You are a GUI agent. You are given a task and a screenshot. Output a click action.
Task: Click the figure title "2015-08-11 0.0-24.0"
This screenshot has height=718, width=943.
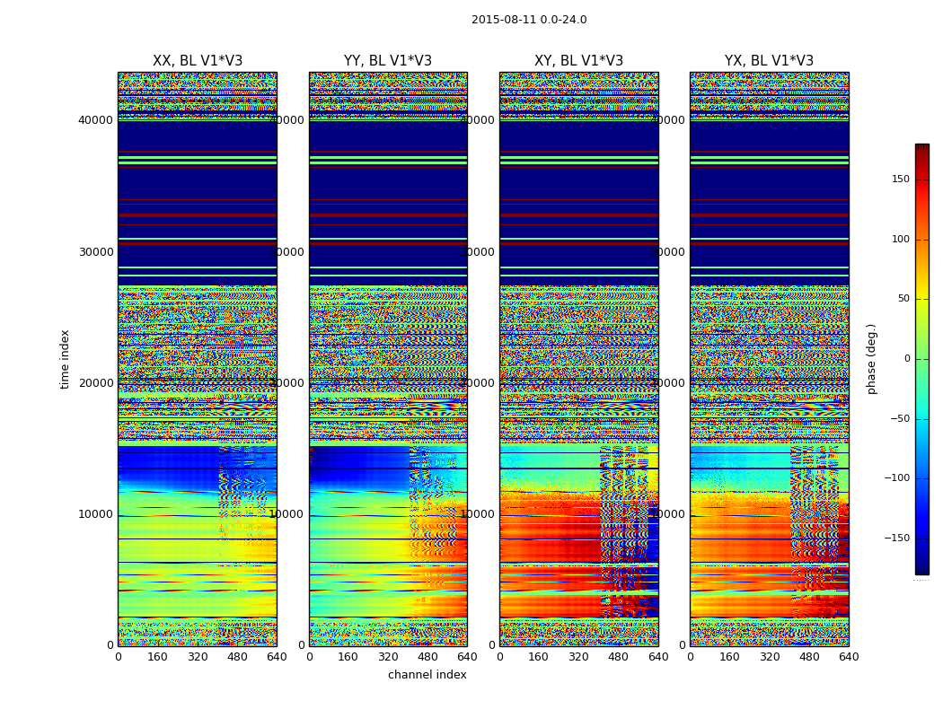(529, 20)
